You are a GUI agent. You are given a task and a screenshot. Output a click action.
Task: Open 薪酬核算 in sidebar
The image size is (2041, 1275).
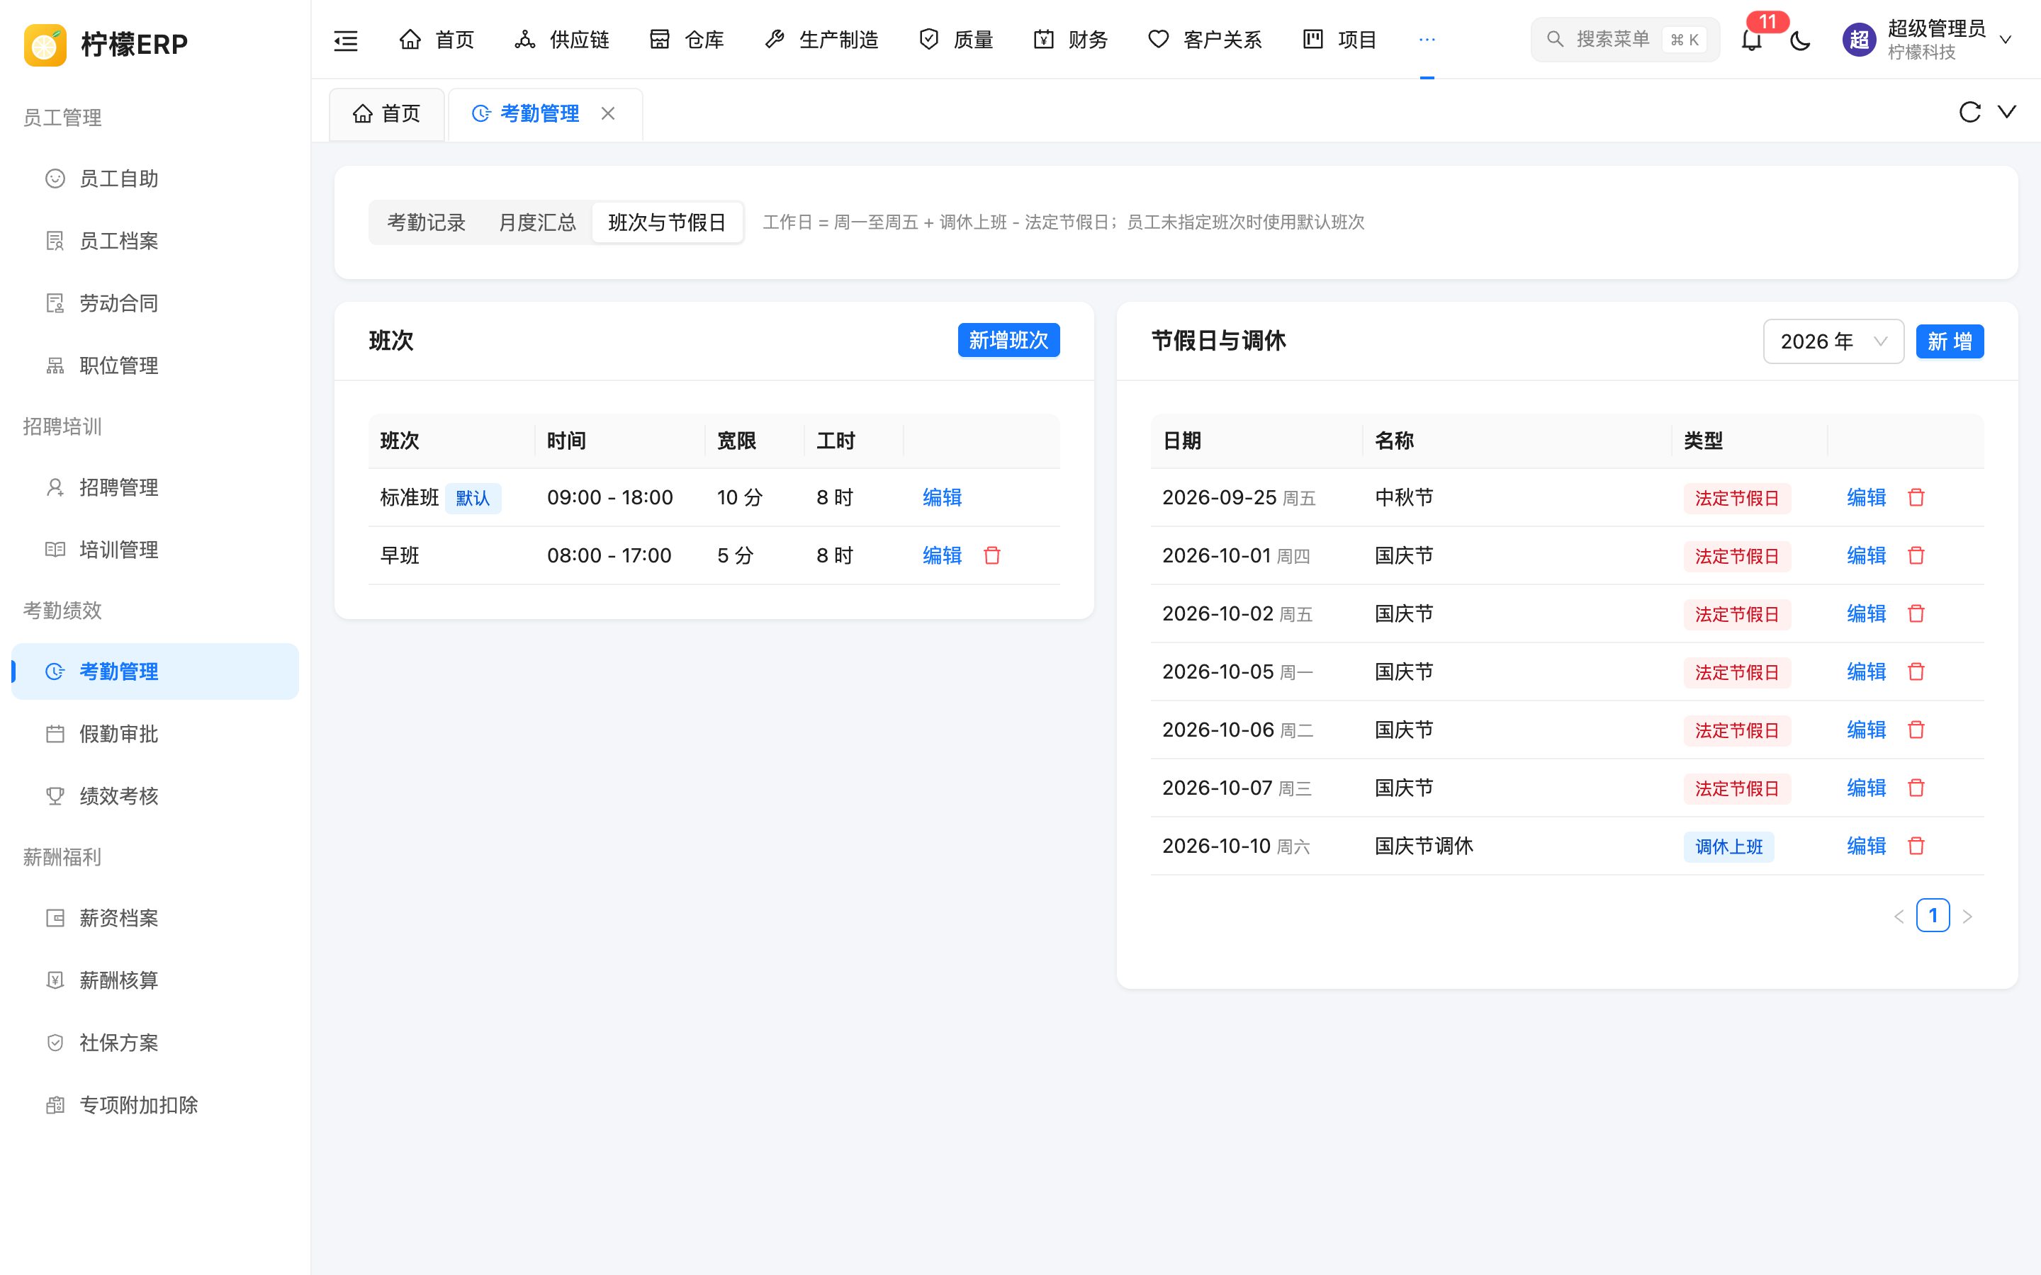click(x=155, y=980)
